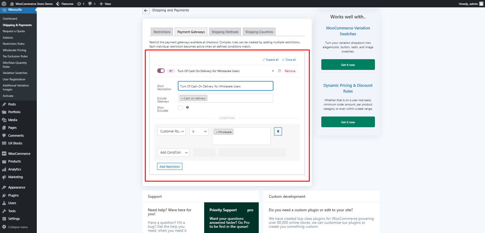This screenshot has height=233, width=485.
Task: Click into the Exclude Gateways field
Action: point(226,98)
